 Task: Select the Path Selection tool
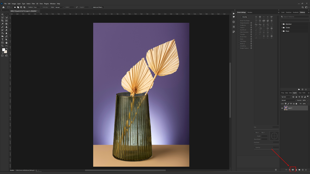pos(6,39)
